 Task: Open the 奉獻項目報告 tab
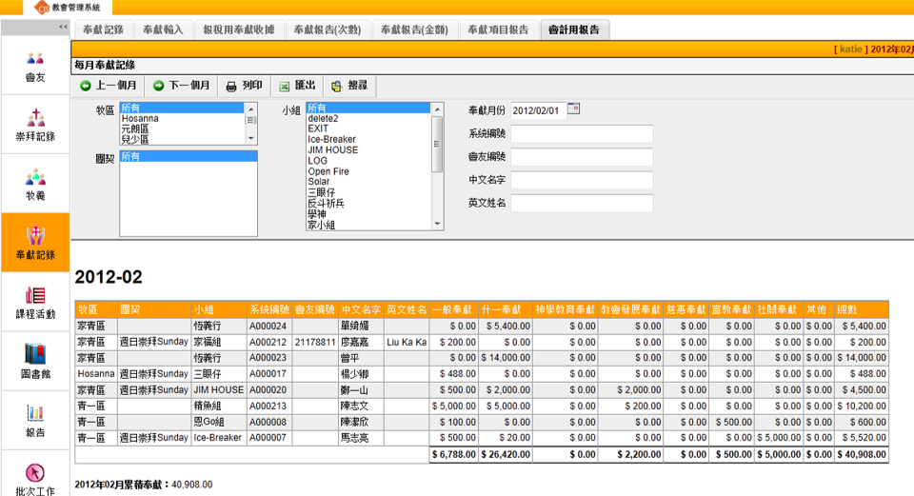click(498, 30)
